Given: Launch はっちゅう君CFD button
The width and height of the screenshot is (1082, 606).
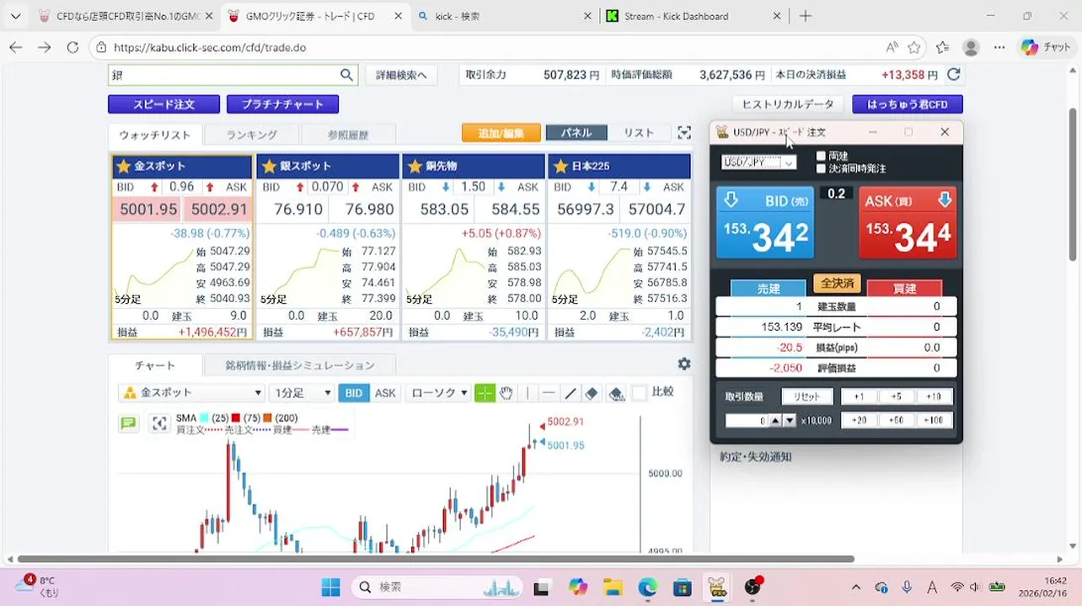Looking at the screenshot, I should point(908,104).
